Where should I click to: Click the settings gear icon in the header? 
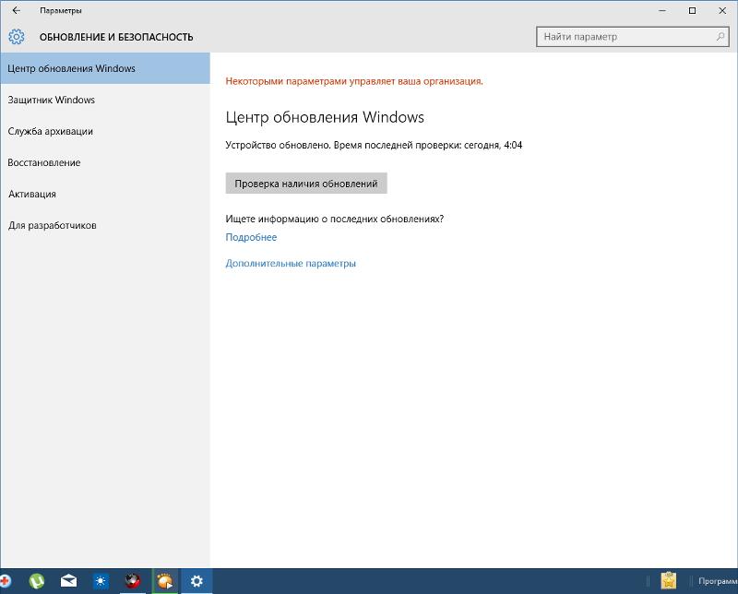click(x=17, y=37)
